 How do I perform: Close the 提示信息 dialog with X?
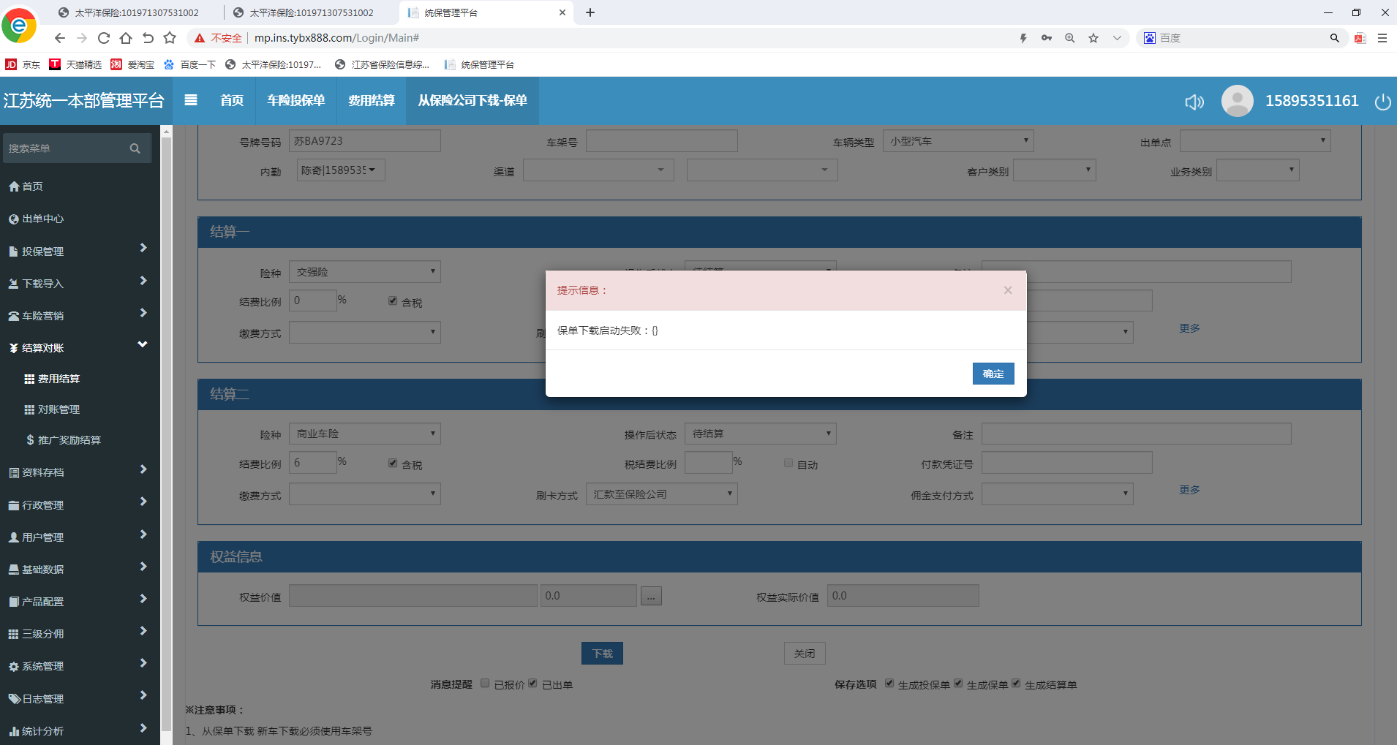[1008, 290]
